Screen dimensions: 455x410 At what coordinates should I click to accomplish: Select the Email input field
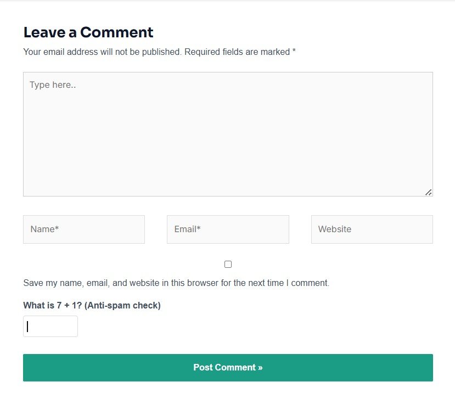point(228,229)
